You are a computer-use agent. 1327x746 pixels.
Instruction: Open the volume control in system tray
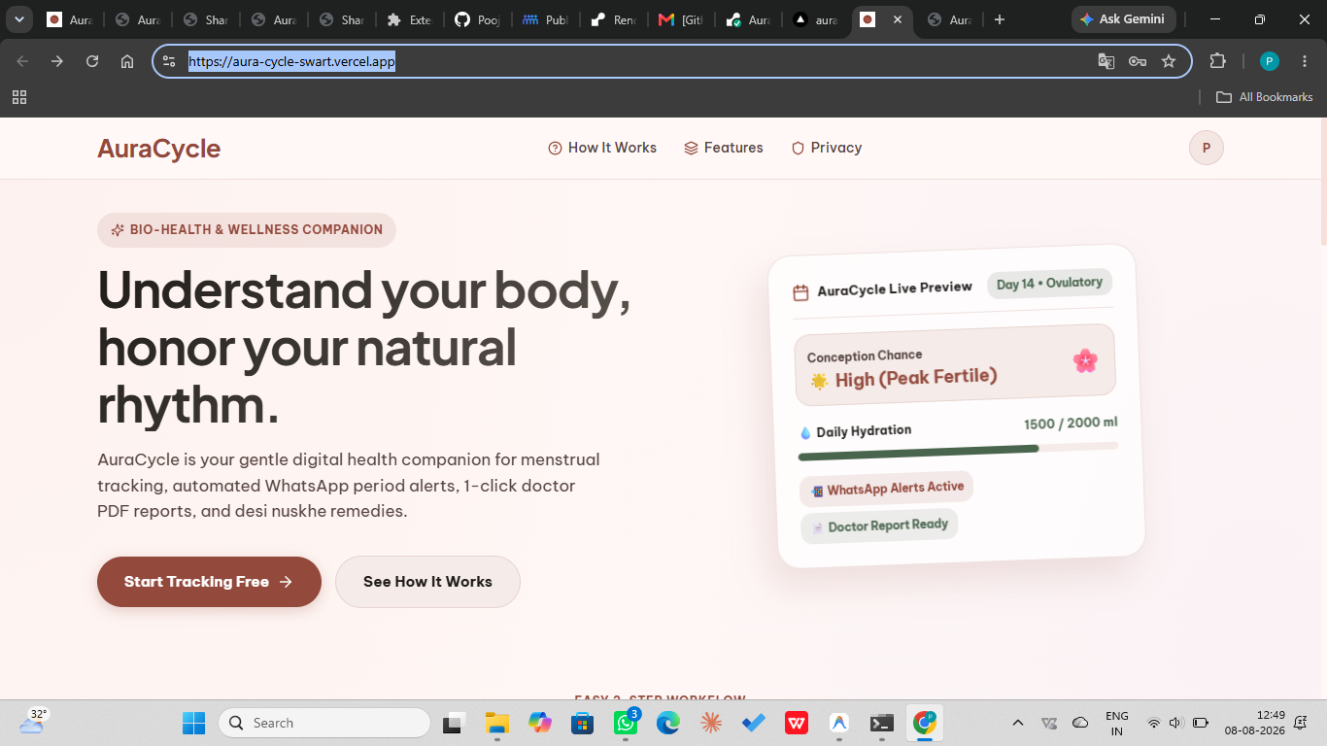[1175, 723]
